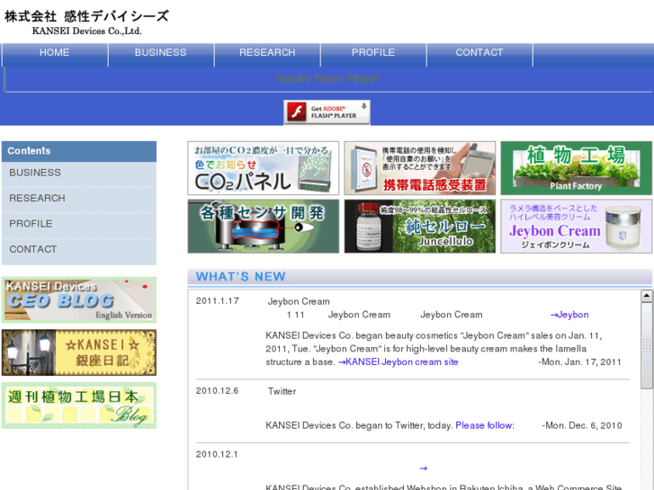Open the KANSEI Jeybon cream site link
The height and width of the screenshot is (490, 654).
pyautogui.click(x=398, y=362)
